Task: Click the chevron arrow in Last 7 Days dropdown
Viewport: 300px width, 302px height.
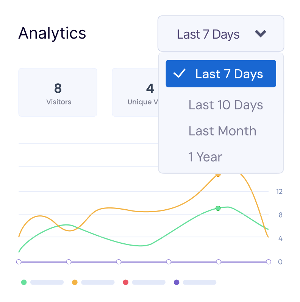Action: (x=261, y=34)
